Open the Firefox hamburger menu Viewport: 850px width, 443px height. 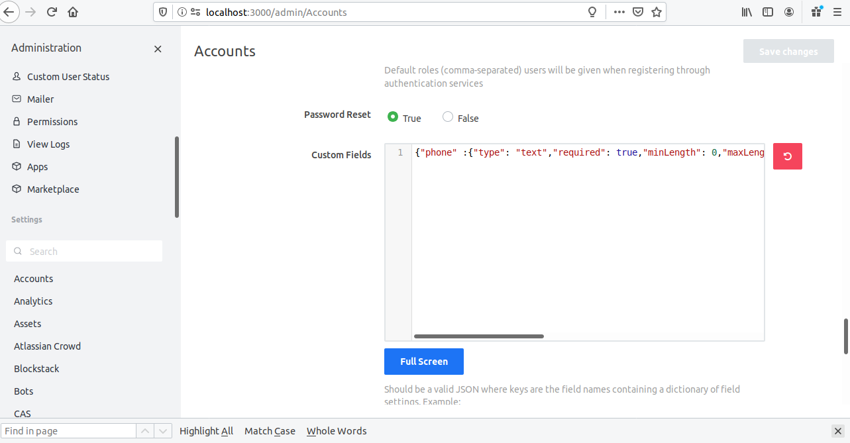(x=837, y=12)
